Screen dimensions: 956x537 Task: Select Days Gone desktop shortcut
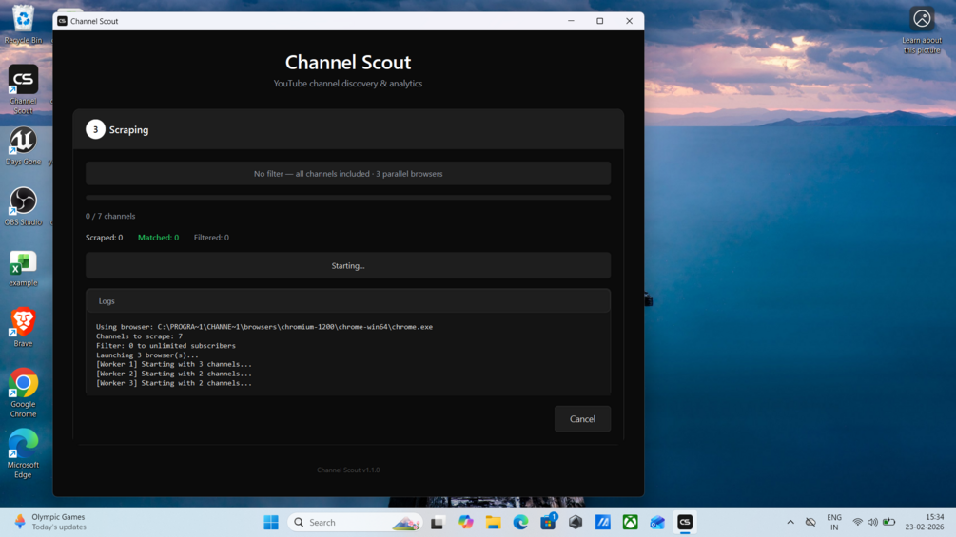23,146
